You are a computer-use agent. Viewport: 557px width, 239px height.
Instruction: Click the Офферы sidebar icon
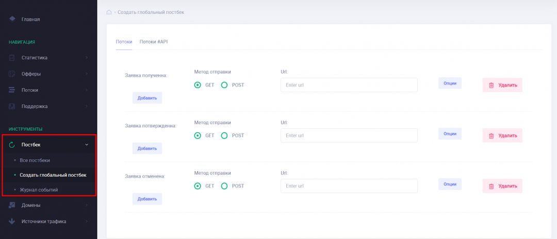point(12,74)
